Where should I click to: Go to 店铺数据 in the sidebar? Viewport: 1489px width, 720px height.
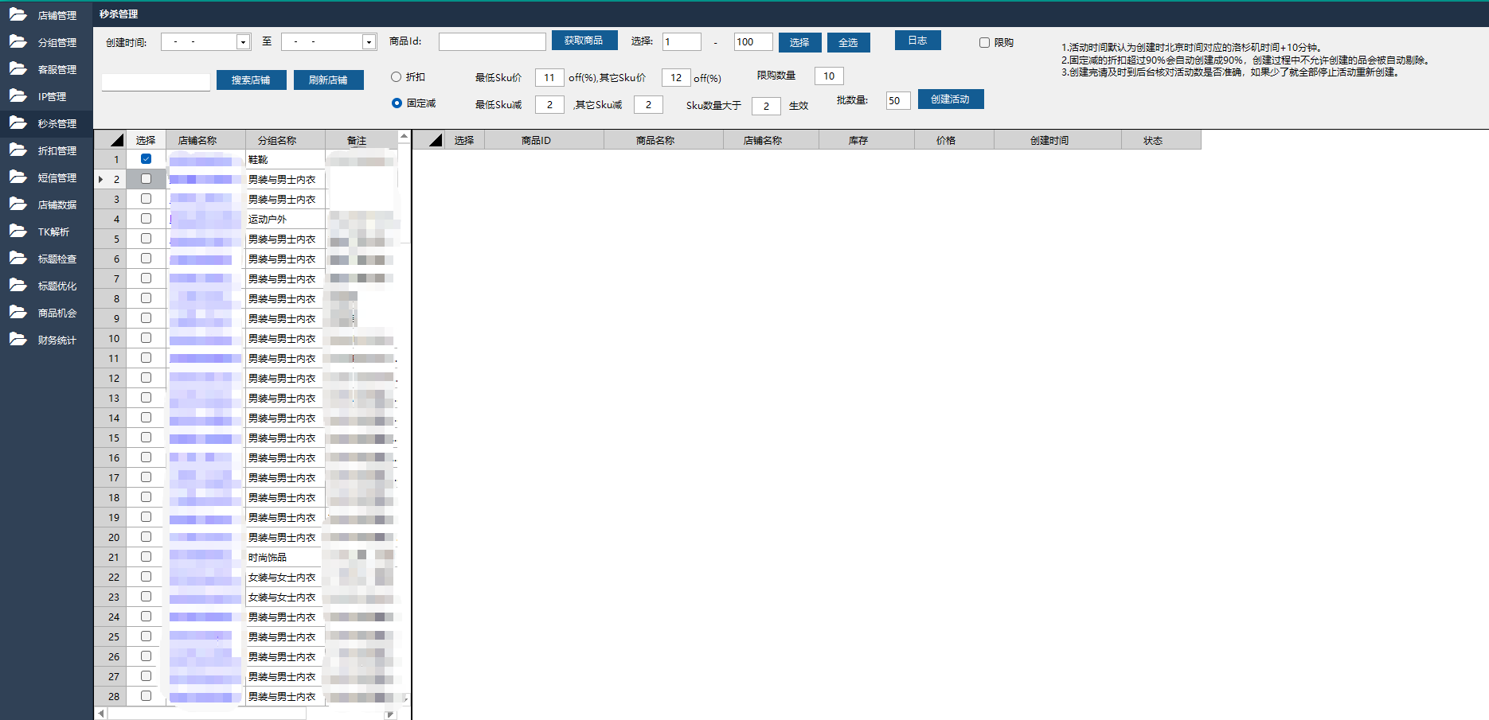coord(57,205)
